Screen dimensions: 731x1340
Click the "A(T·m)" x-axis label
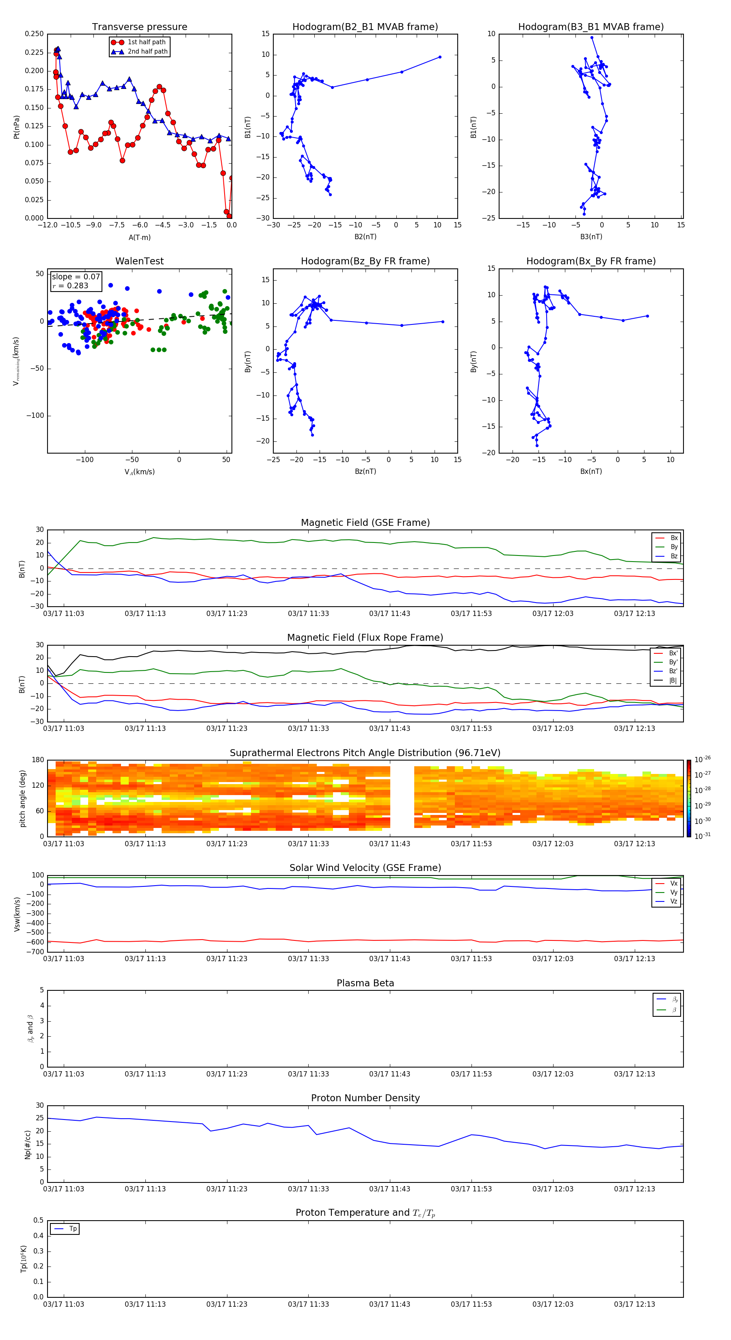click(139, 237)
